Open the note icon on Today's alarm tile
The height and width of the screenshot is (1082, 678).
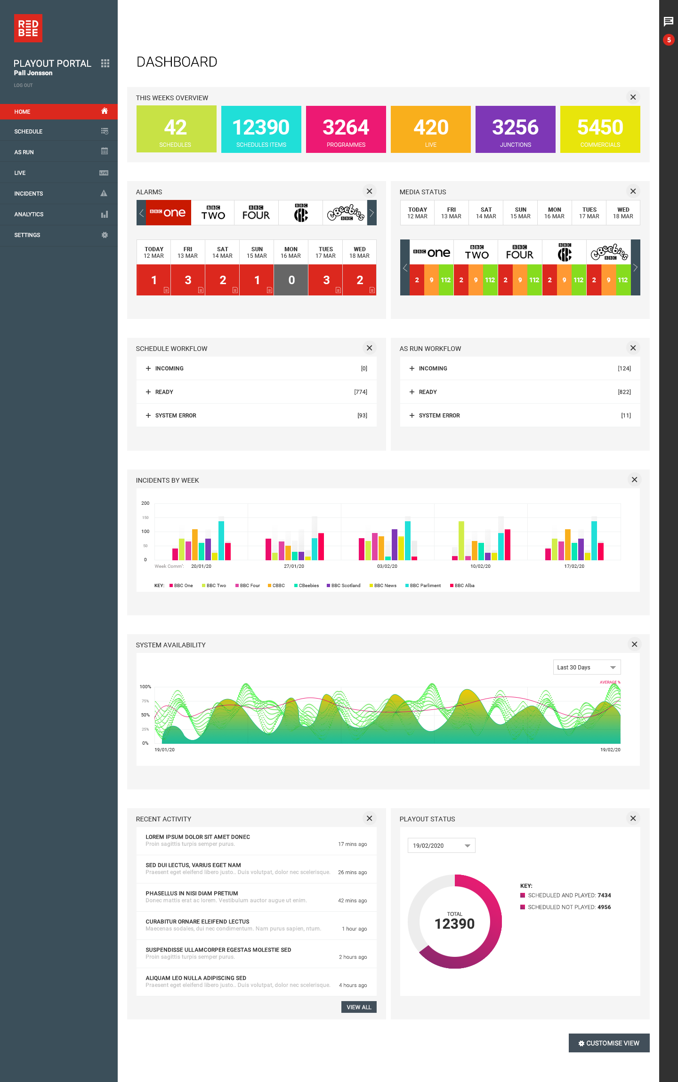166,290
